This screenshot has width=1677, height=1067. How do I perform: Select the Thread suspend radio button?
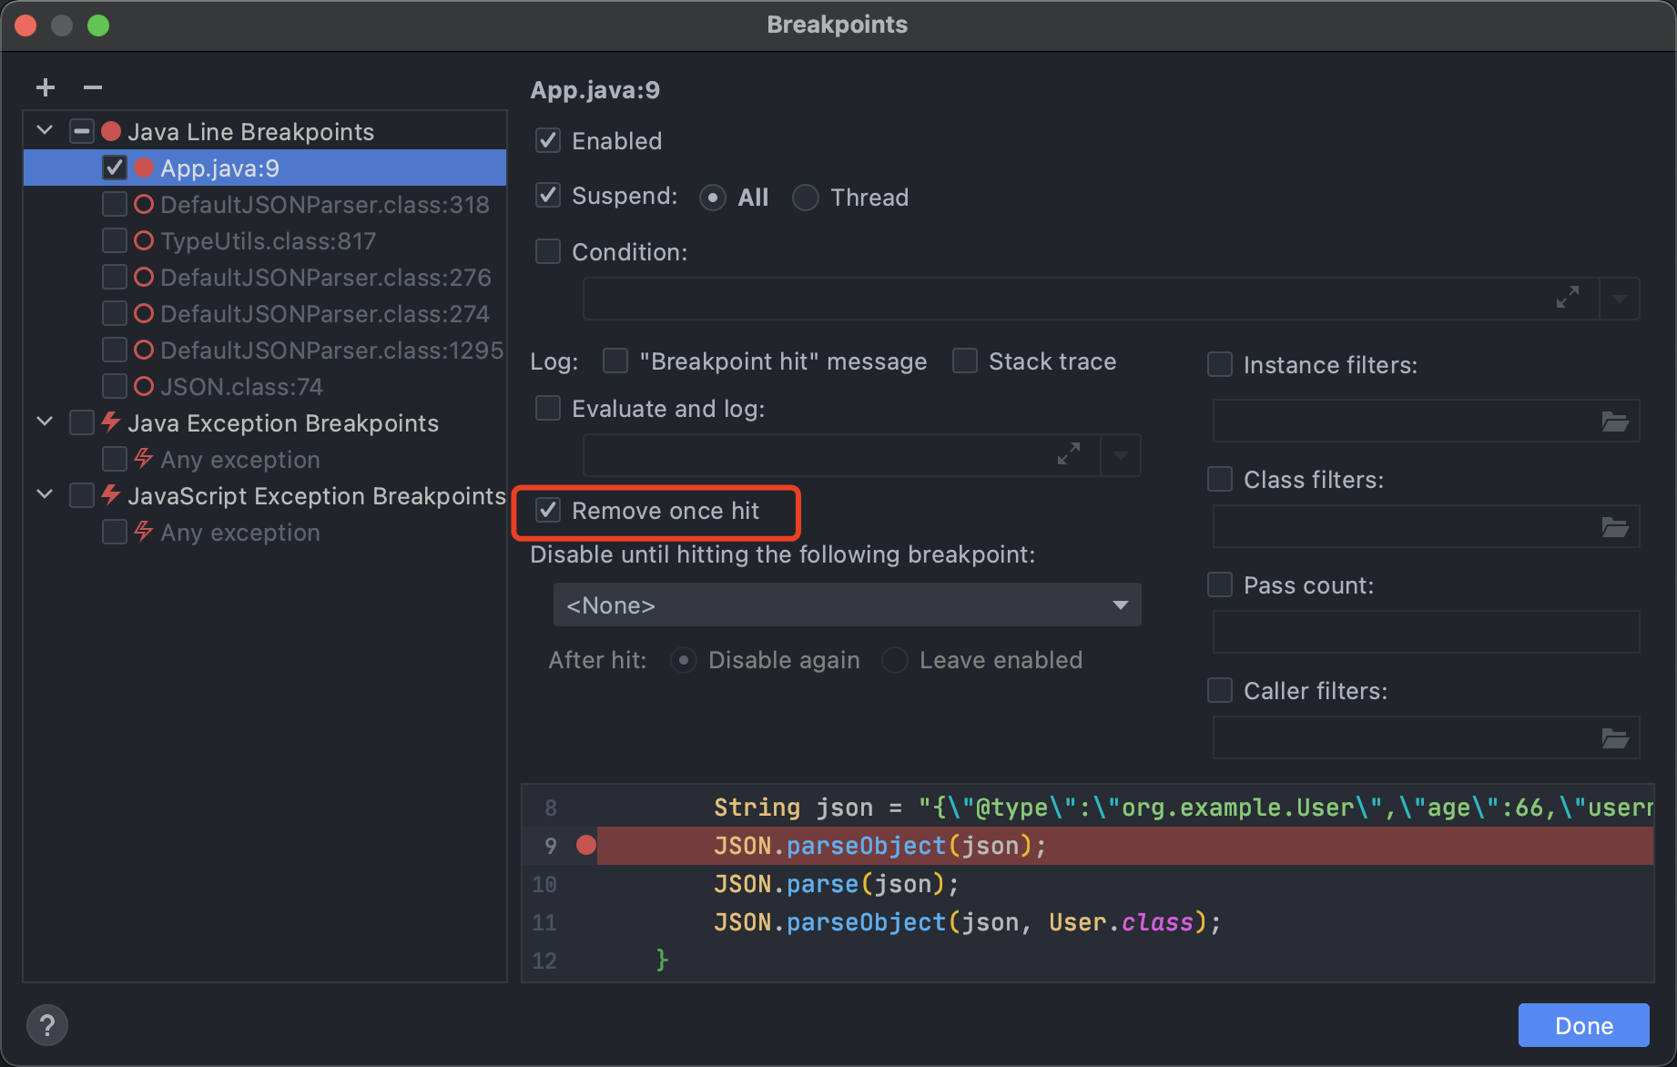pos(806,198)
